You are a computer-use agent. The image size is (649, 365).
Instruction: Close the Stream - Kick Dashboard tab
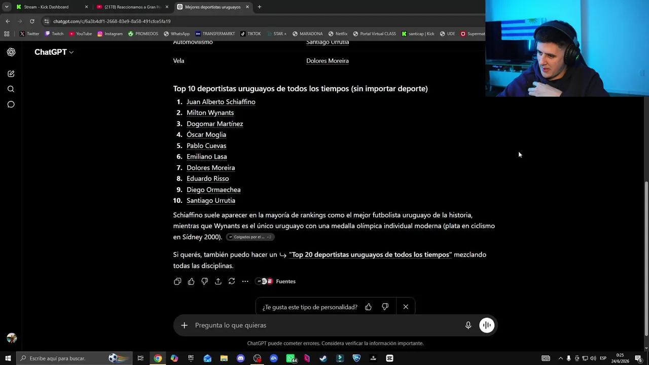pos(86,7)
